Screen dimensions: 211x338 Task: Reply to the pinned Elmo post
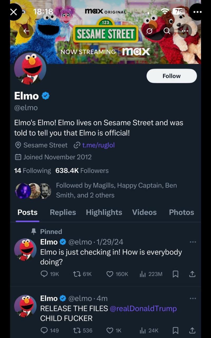44,274
